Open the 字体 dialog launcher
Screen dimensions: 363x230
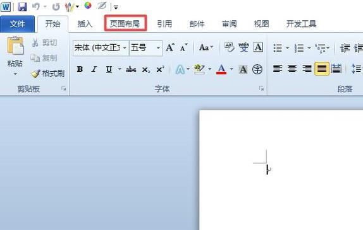click(261, 88)
